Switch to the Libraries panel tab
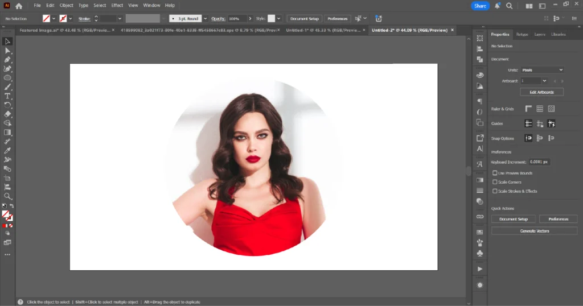The height and width of the screenshot is (306, 583). (x=558, y=34)
